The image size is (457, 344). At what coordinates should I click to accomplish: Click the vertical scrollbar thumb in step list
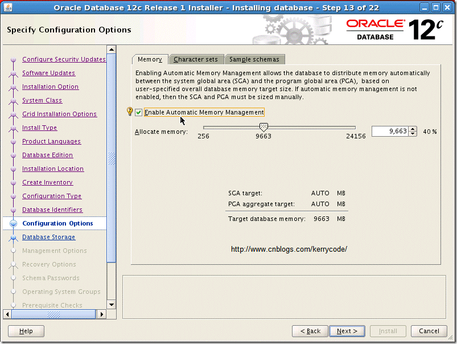click(x=112, y=158)
